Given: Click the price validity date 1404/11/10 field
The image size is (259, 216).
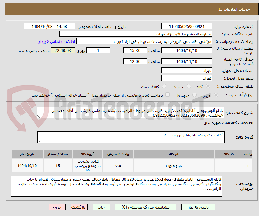Looking at the screenshot, I should 187,62.
